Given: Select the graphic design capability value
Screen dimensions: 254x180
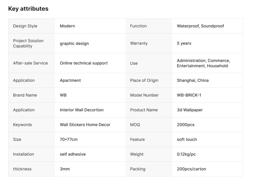Looking at the screenshot, I should click(74, 43).
